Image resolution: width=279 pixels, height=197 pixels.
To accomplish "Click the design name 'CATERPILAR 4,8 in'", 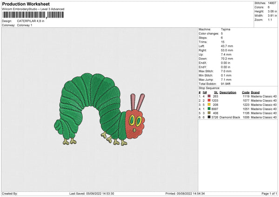I will point(31,21).
